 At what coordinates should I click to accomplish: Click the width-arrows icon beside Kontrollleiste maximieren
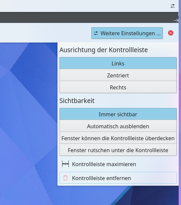point(65,164)
